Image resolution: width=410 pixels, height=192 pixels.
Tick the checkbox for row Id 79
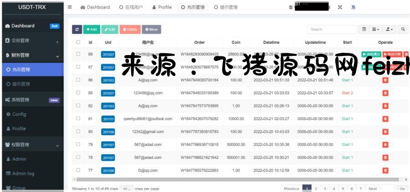pos(78,145)
